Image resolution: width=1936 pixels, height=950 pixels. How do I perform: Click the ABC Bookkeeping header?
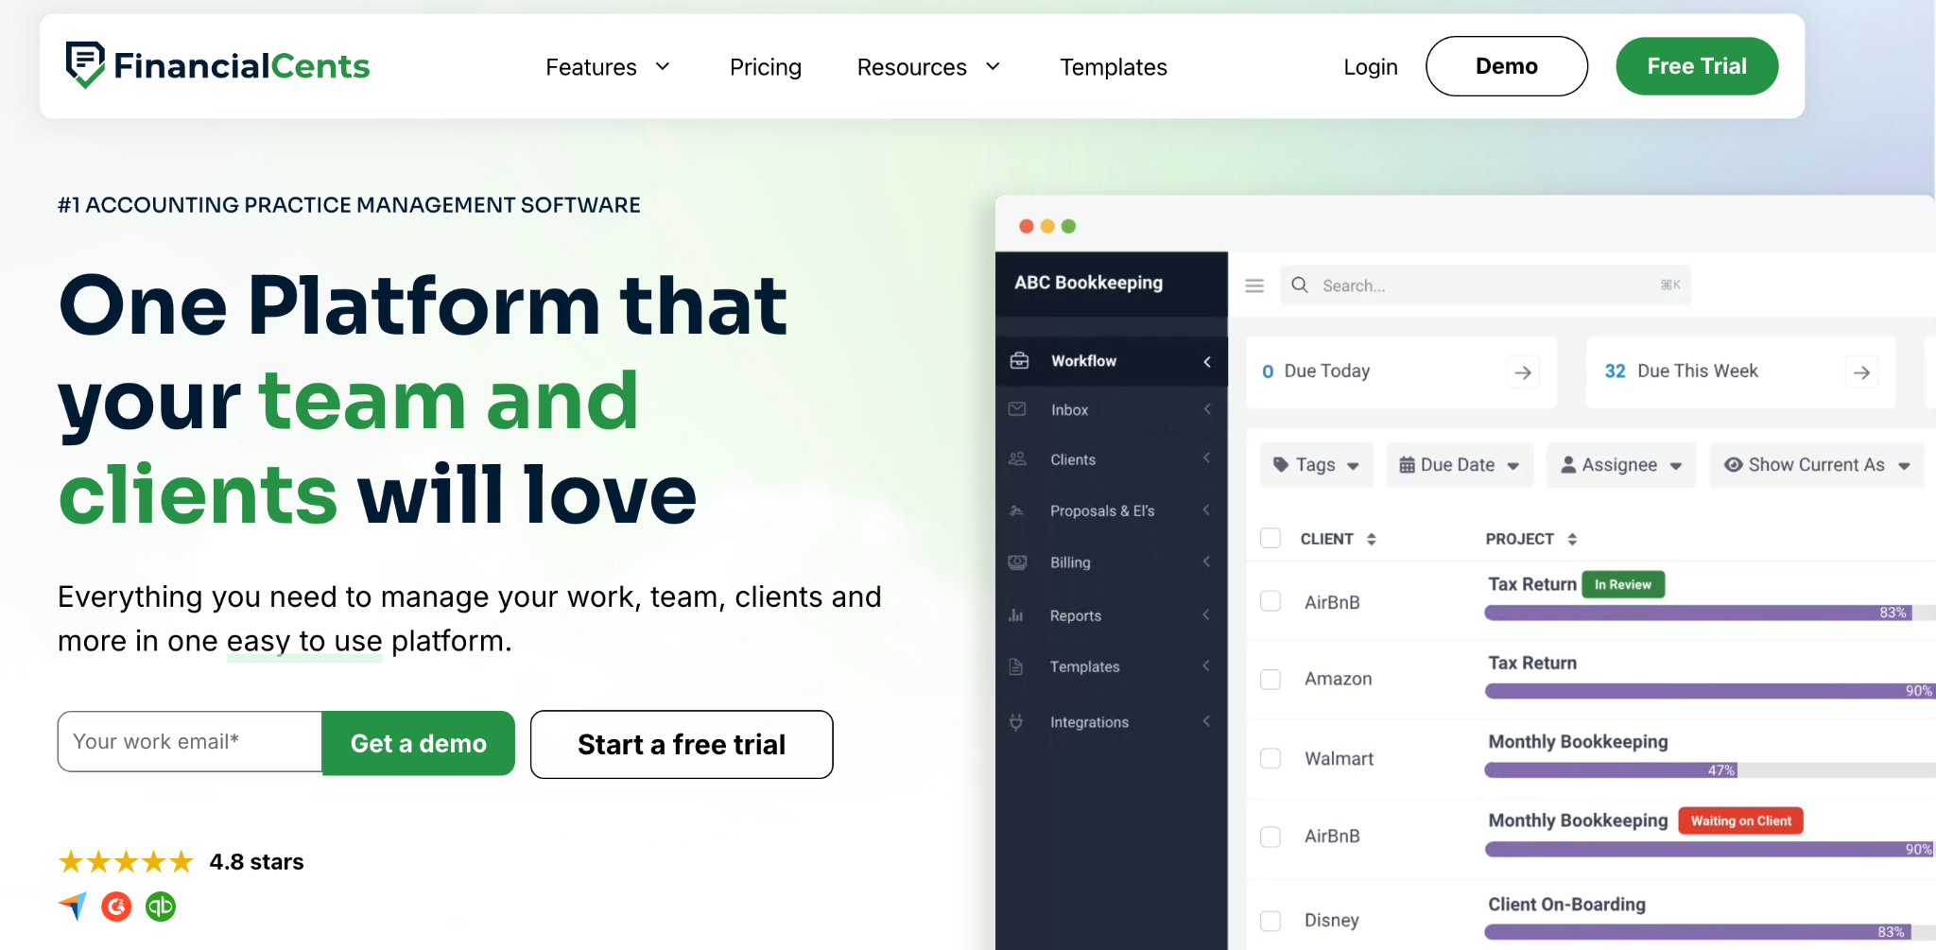pos(1088,283)
